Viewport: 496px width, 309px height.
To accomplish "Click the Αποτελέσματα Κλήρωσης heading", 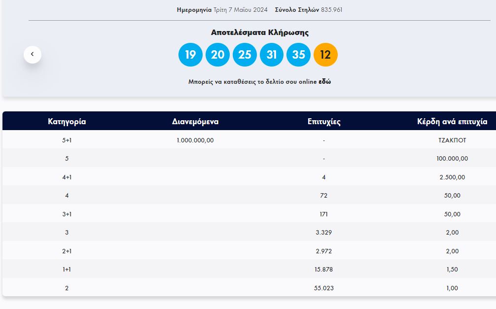I will [x=260, y=33].
